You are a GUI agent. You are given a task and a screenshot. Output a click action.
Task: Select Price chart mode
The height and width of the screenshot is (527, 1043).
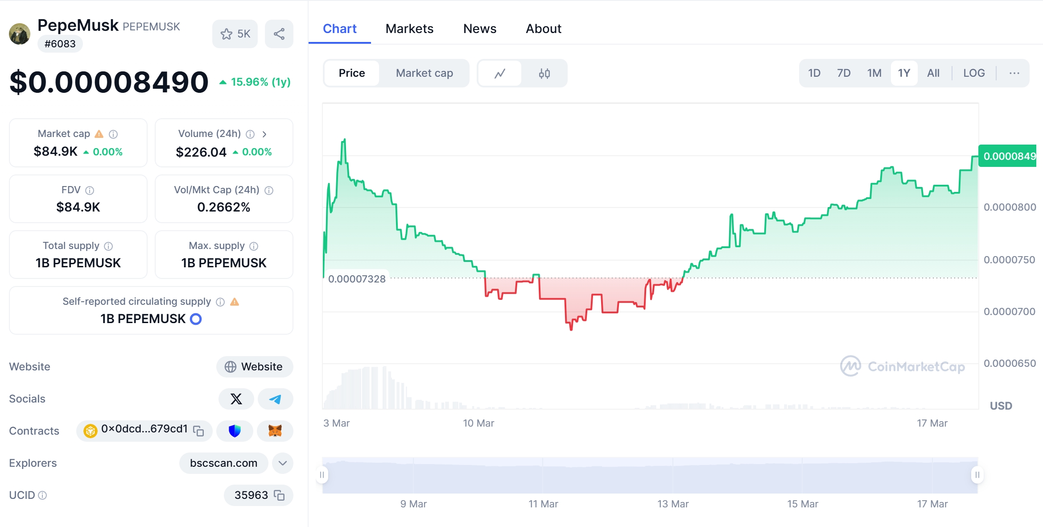(352, 73)
